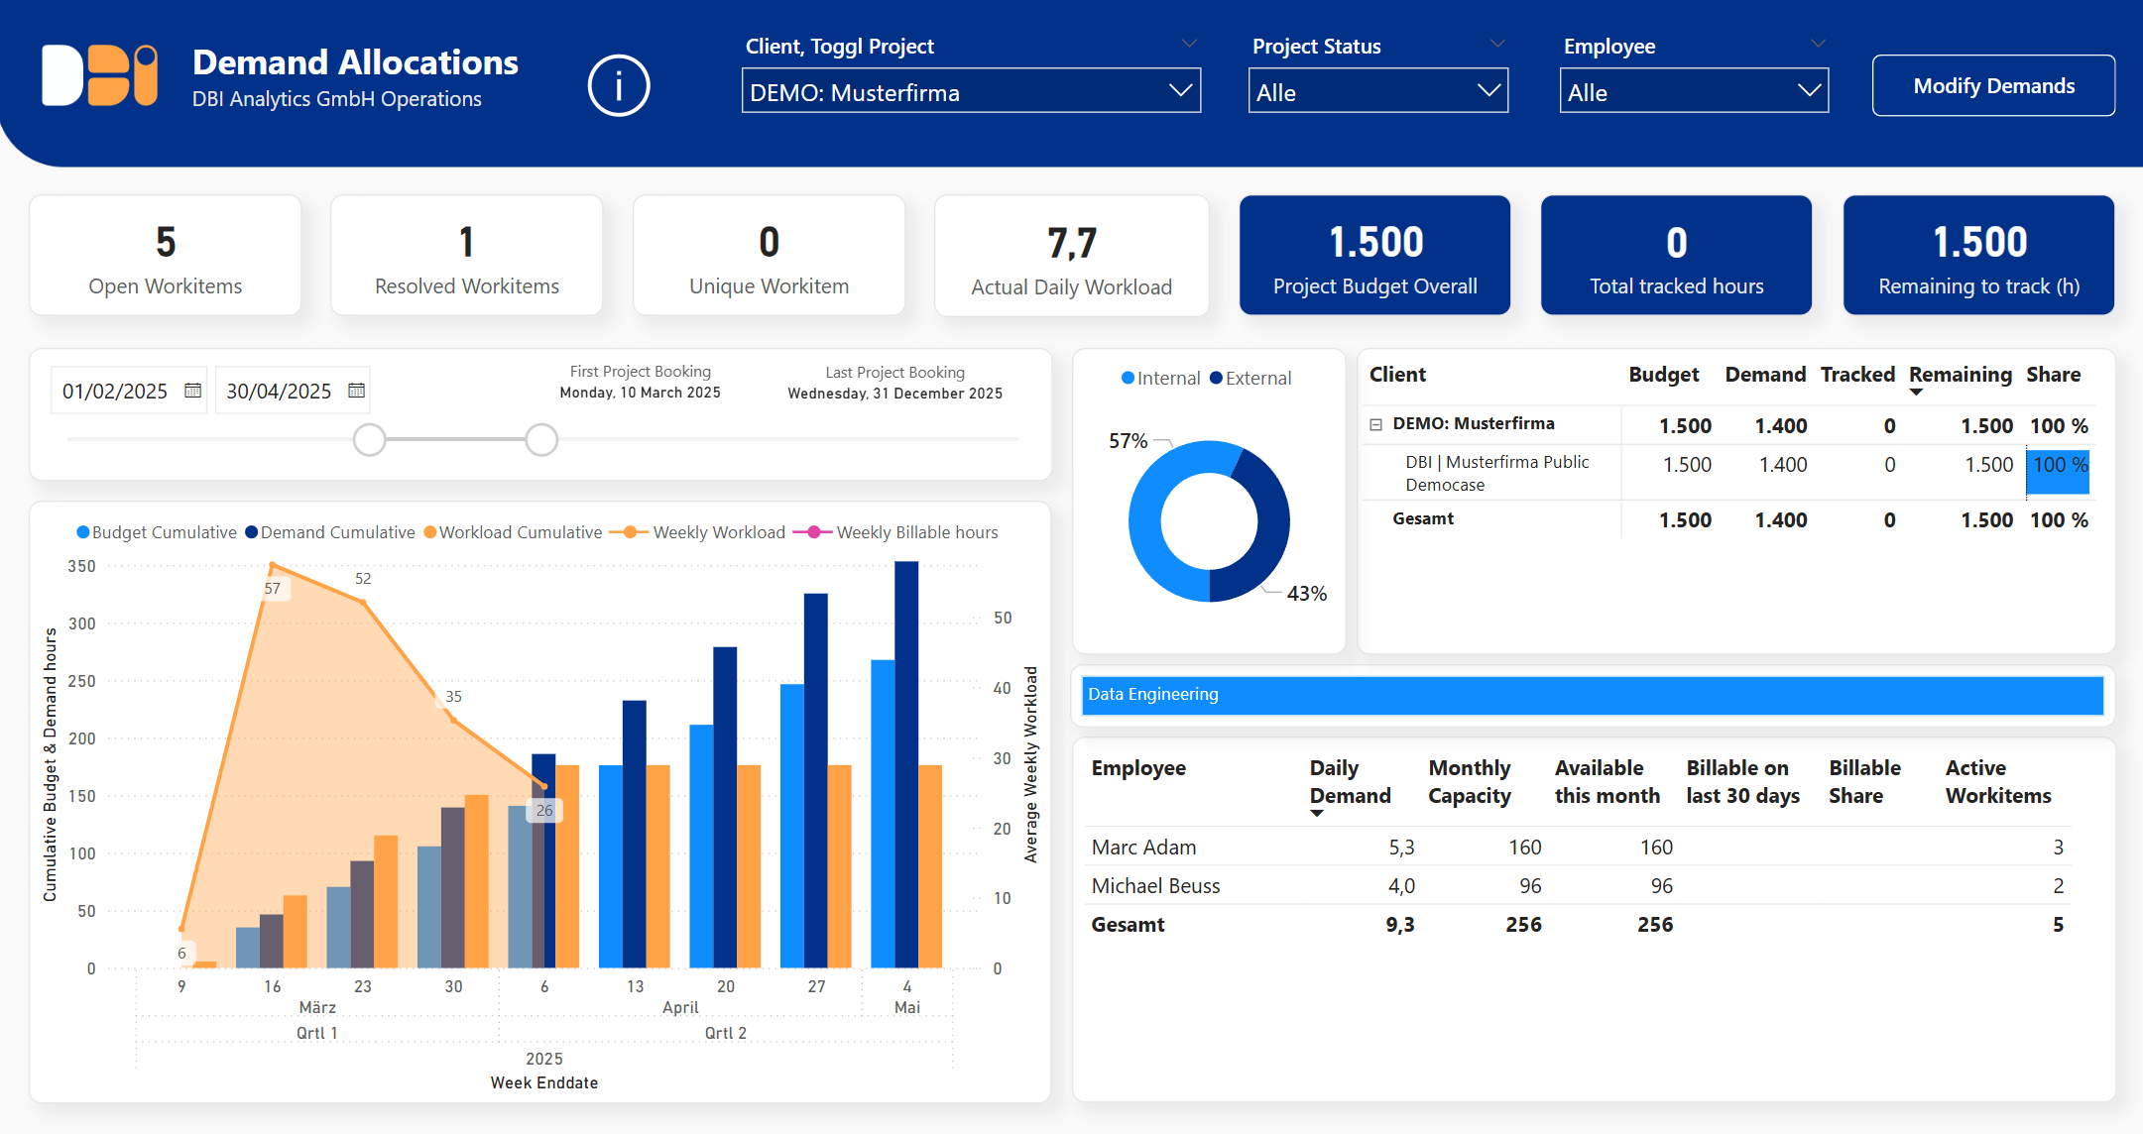The width and height of the screenshot is (2143, 1134).
Task: Click the highlighted 100 % share cell
Action: (2058, 470)
